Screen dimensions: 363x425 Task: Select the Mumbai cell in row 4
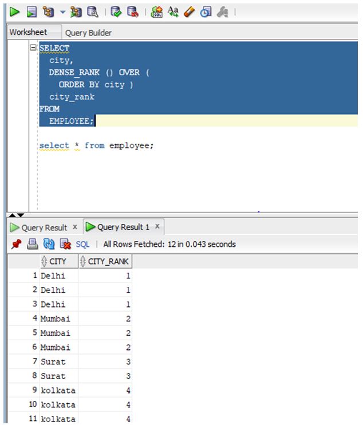click(x=59, y=318)
